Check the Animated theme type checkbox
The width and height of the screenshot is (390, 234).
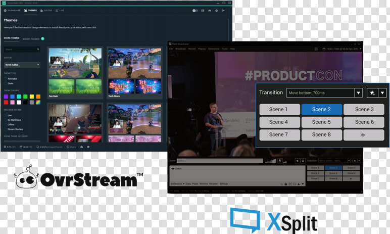pos(6,79)
